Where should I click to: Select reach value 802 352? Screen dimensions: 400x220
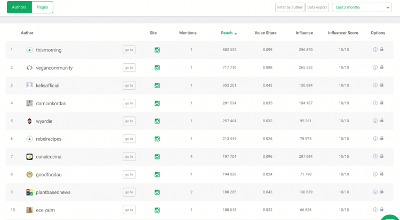coord(229,50)
